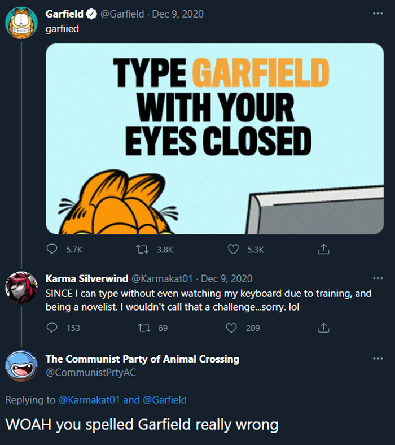
Task: Open more options on Karma Silverwind's tweet
Action: [x=378, y=278]
